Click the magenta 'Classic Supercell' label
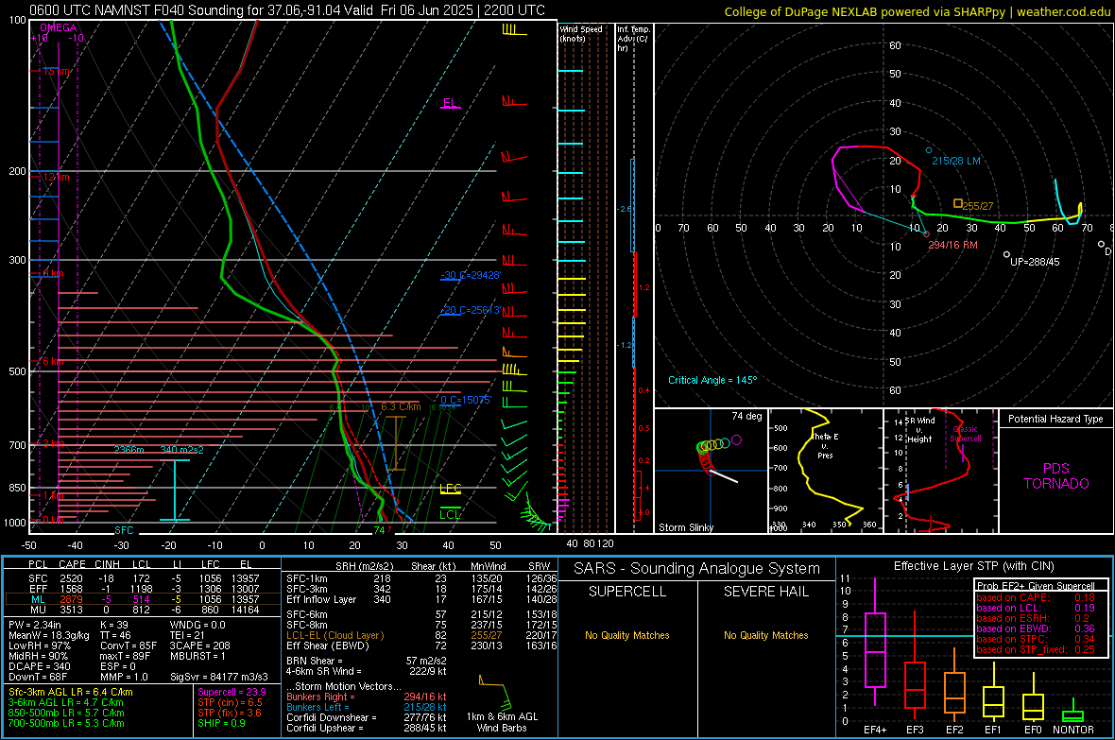The width and height of the screenshot is (1115, 740). click(x=965, y=434)
